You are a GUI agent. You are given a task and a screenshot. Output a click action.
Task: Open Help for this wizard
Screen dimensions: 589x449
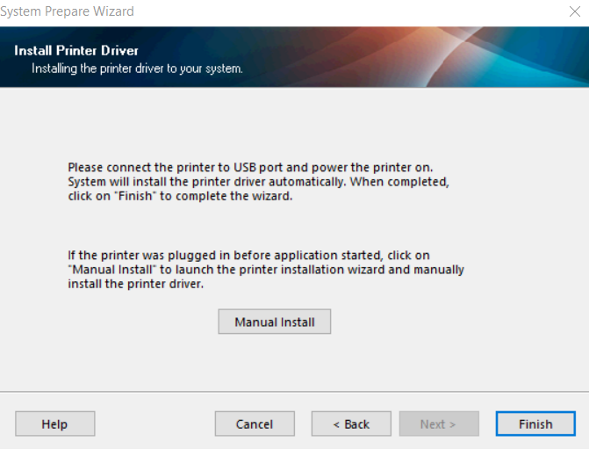pos(54,424)
